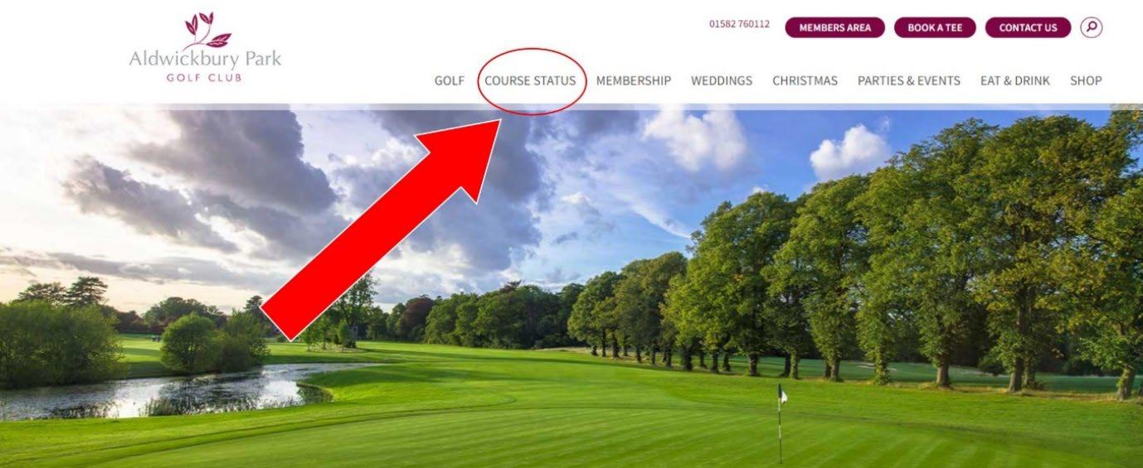Click the Aldwickbury Park logo text

point(205,59)
